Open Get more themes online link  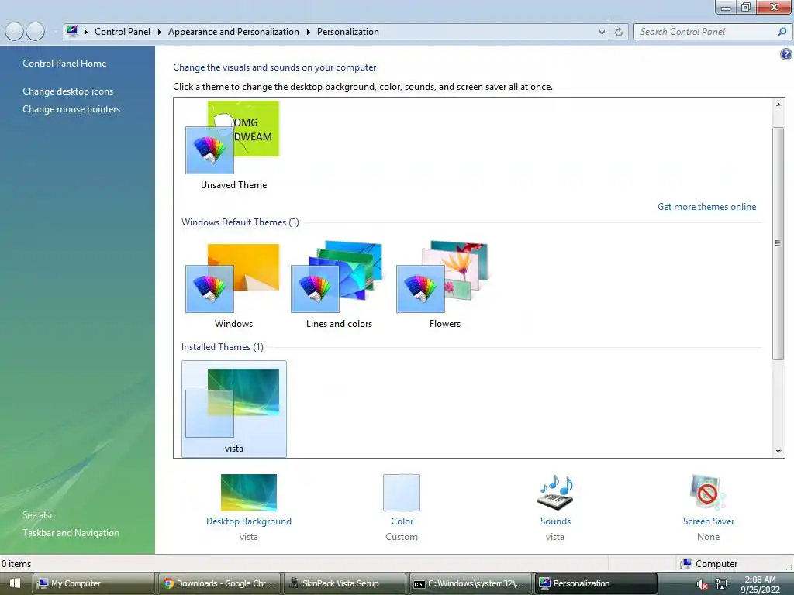(706, 206)
